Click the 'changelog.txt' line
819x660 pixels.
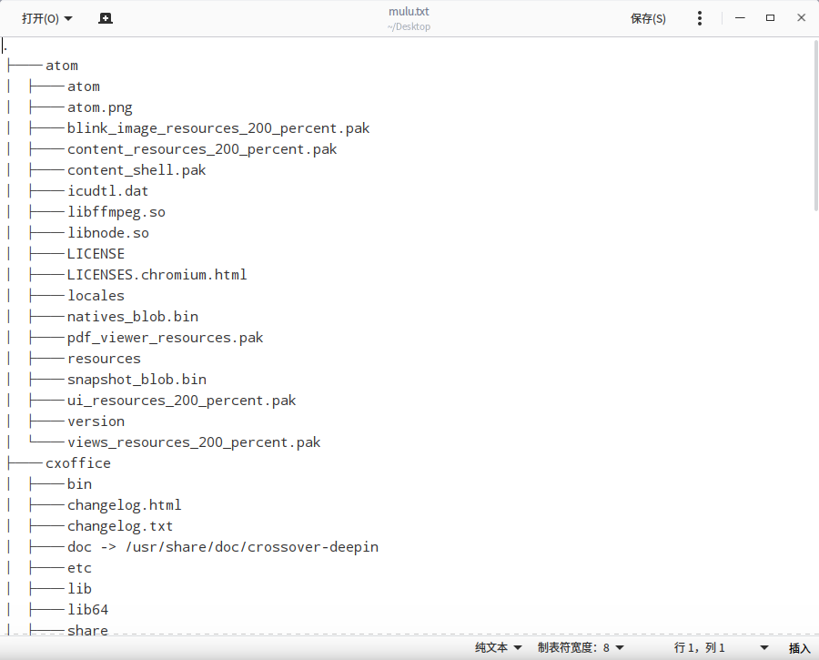(x=120, y=525)
